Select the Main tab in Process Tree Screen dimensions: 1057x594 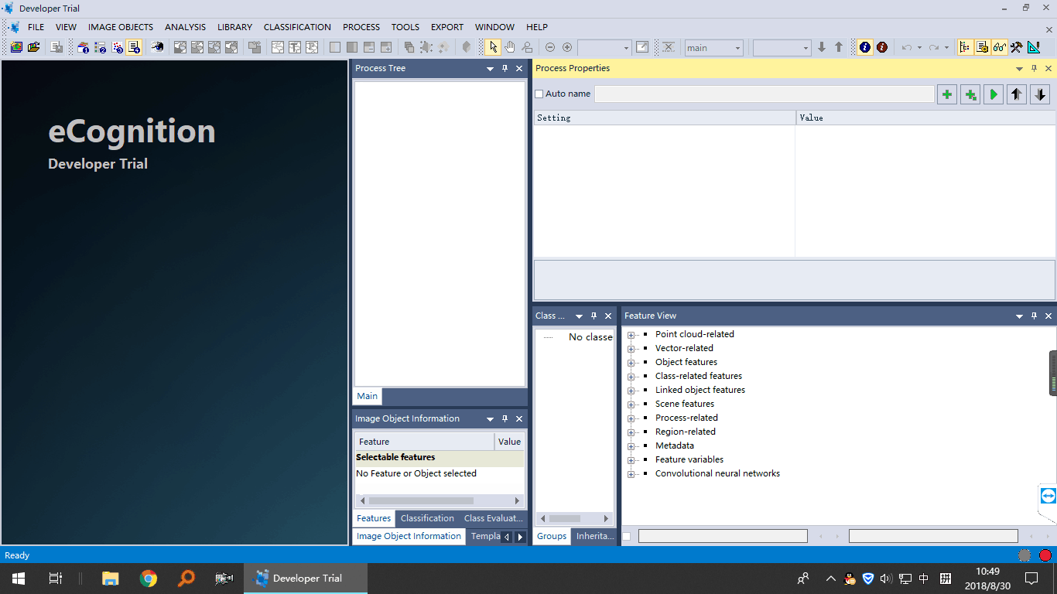point(368,396)
